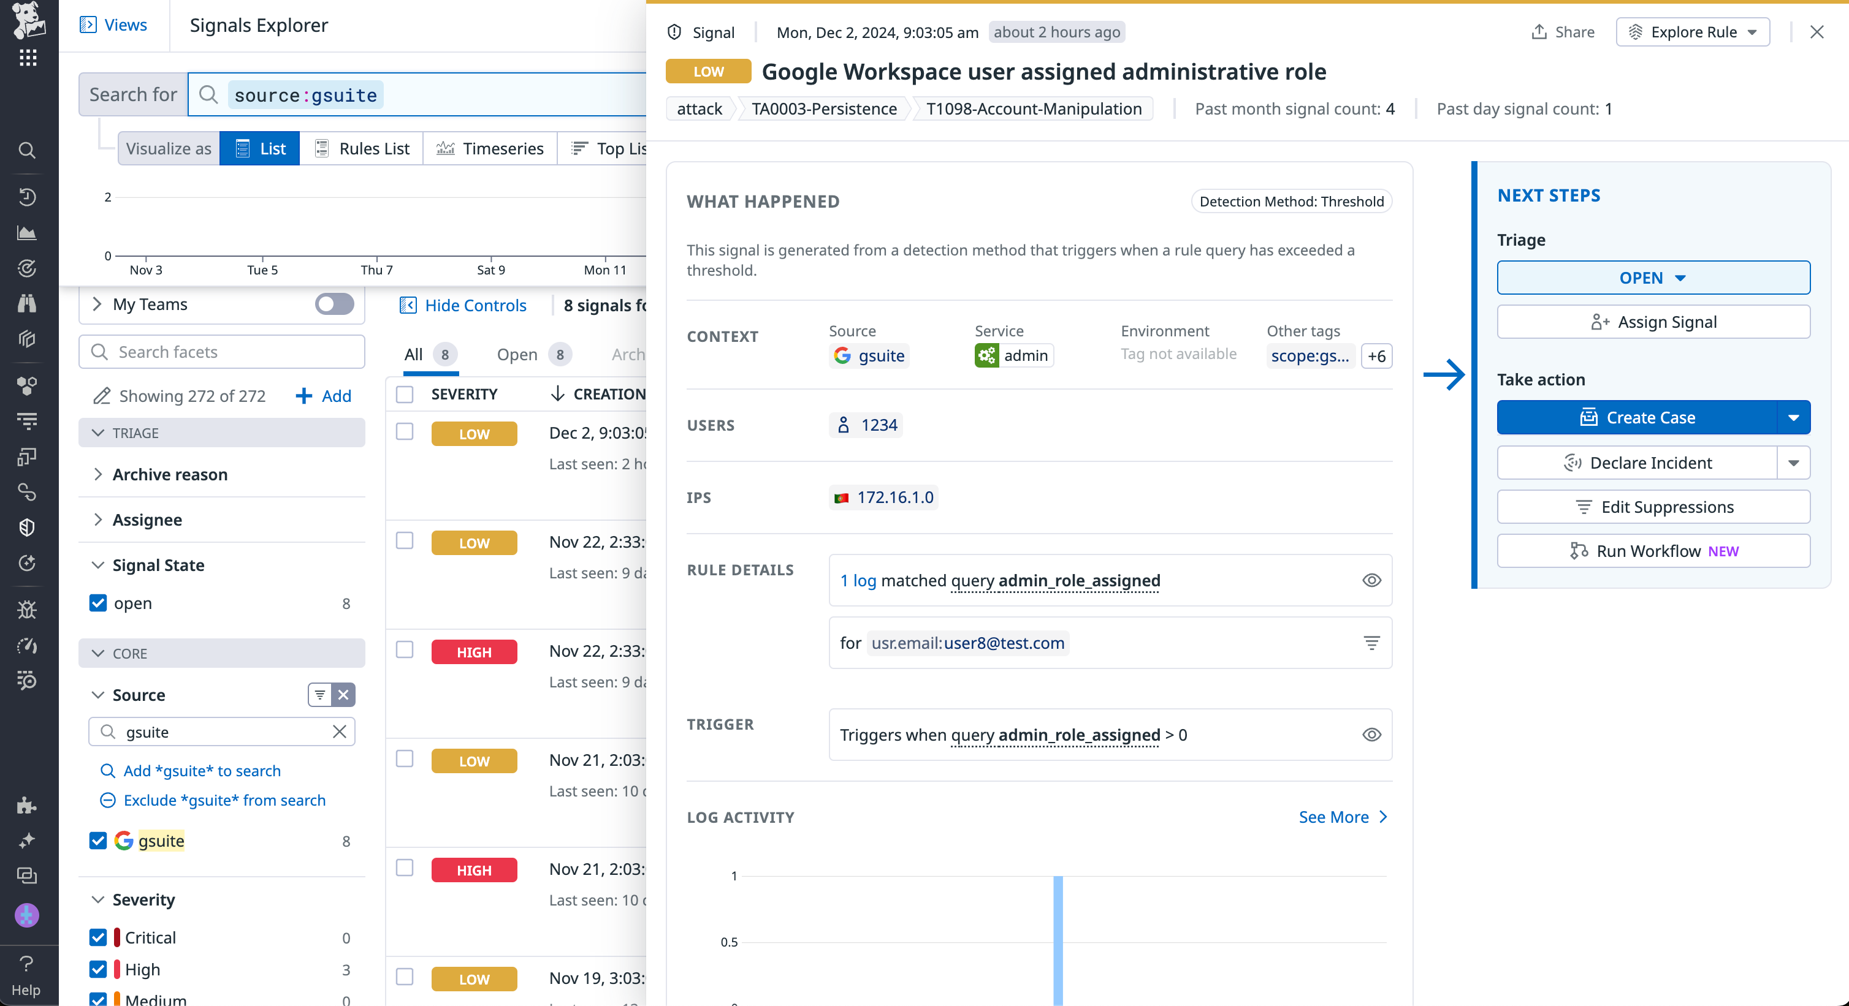Open the apps grid icon below the logo
Screen dimensions: 1849x1006
point(27,58)
